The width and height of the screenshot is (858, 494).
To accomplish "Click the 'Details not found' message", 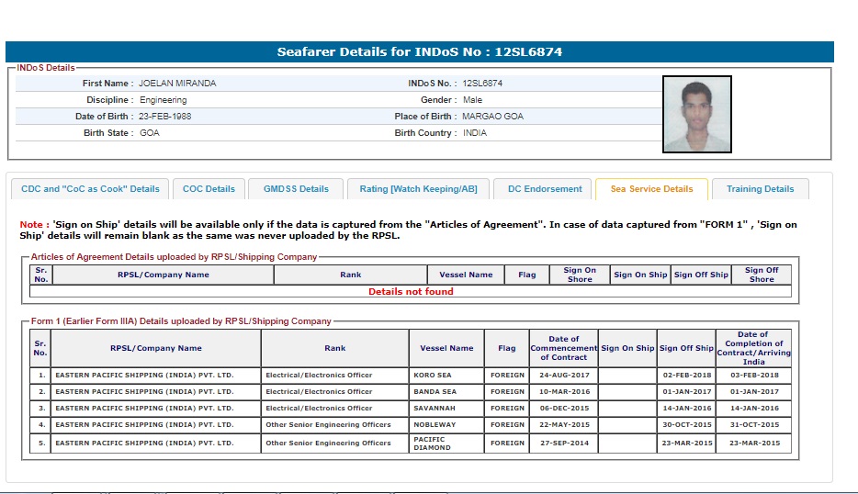I will (411, 292).
